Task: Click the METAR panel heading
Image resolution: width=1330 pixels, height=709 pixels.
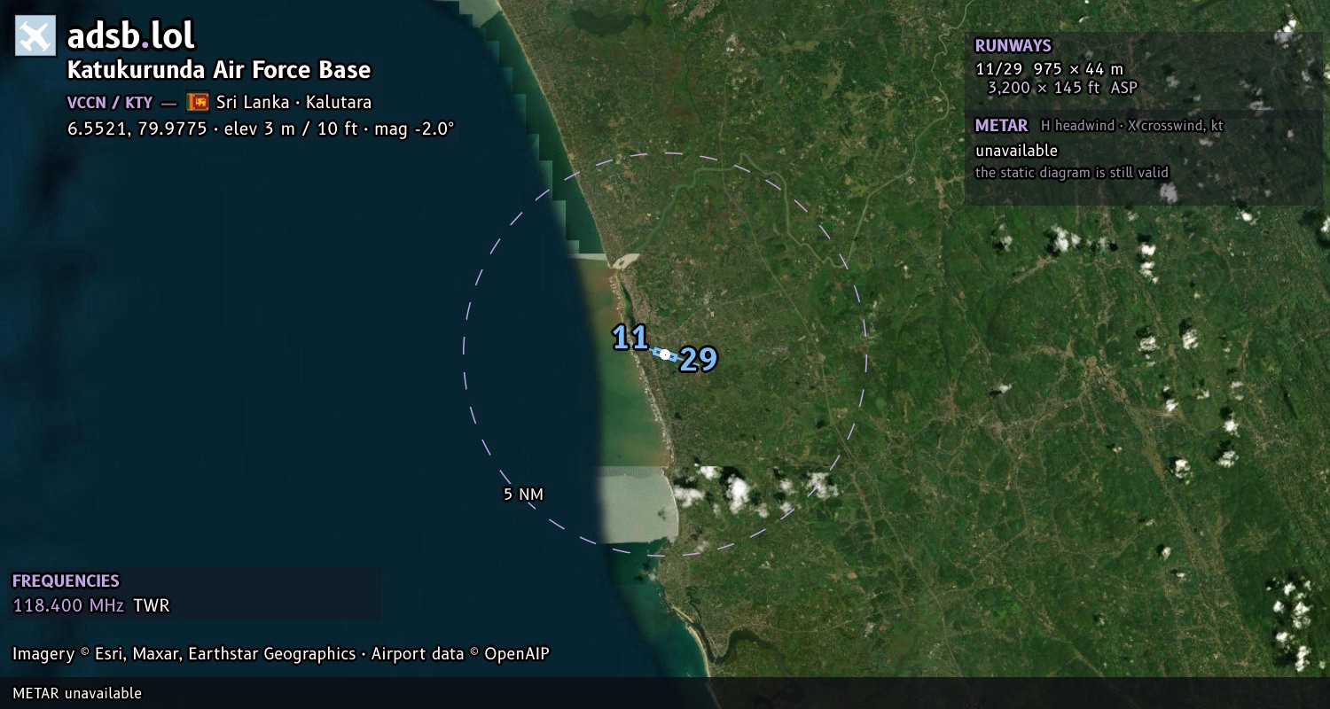Action: tap(1001, 126)
